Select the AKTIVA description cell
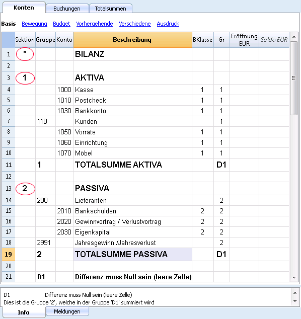 tap(132, 77)
